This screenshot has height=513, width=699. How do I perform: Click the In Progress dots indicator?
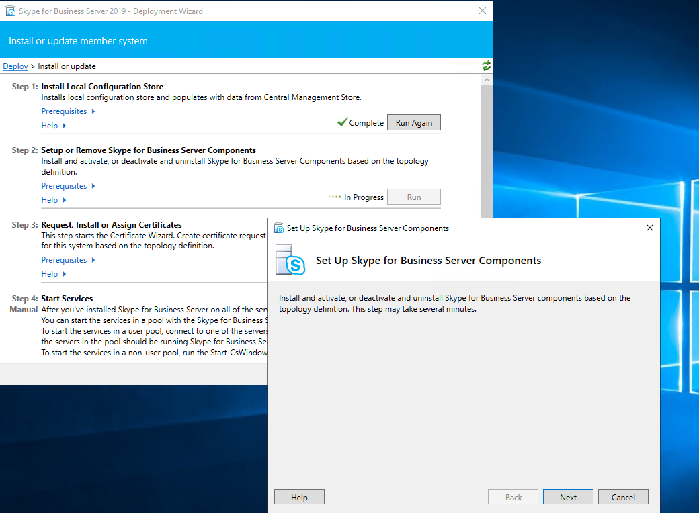[x=335, y=197]
